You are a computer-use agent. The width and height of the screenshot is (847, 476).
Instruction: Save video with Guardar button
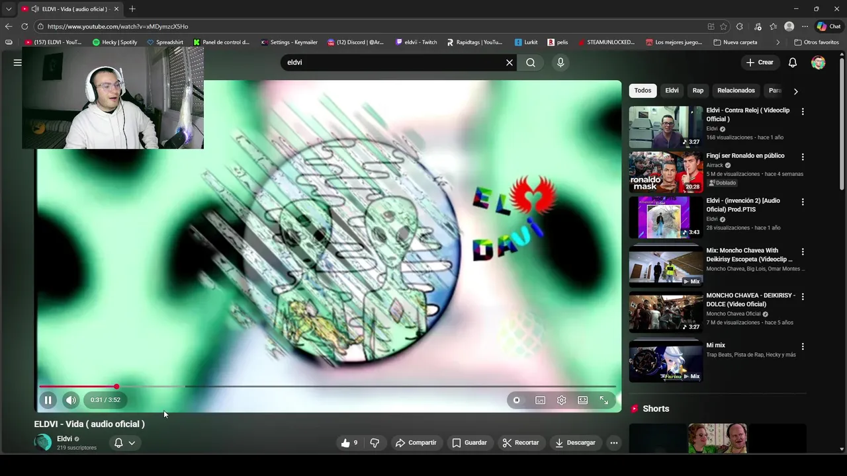tap(469, 443)
